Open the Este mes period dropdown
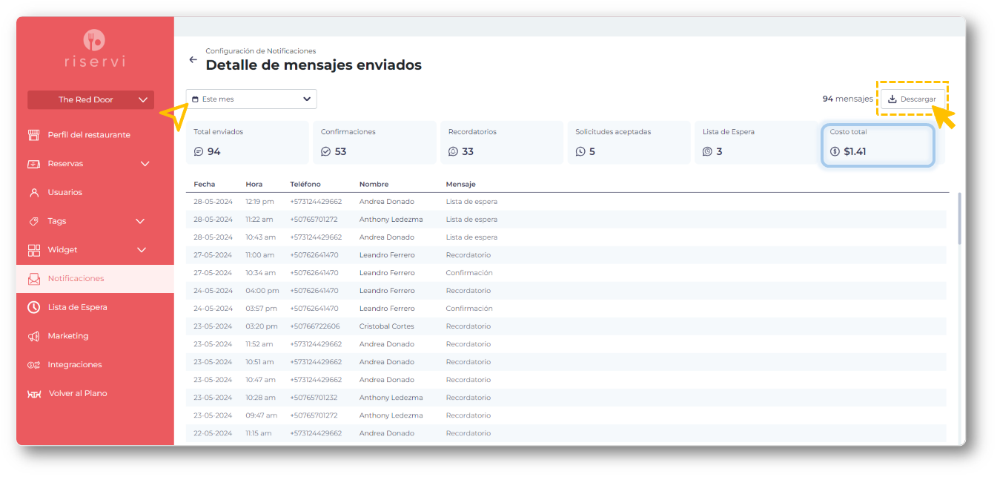Viewport: 997px width, 477px height. pyautogui.click(x=251, y=99)
